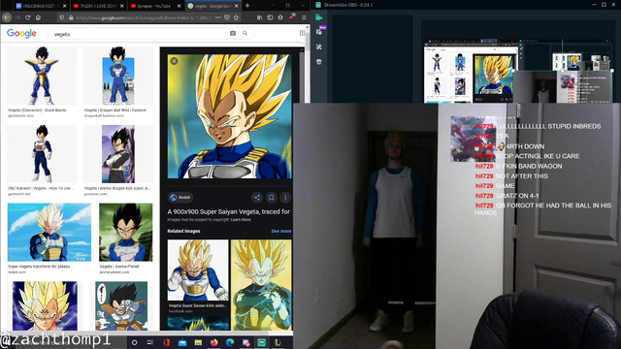The height and width of the screenshot is (349, 621).
Task: Click the Learn More copyright link
Action: pos(241,220)
